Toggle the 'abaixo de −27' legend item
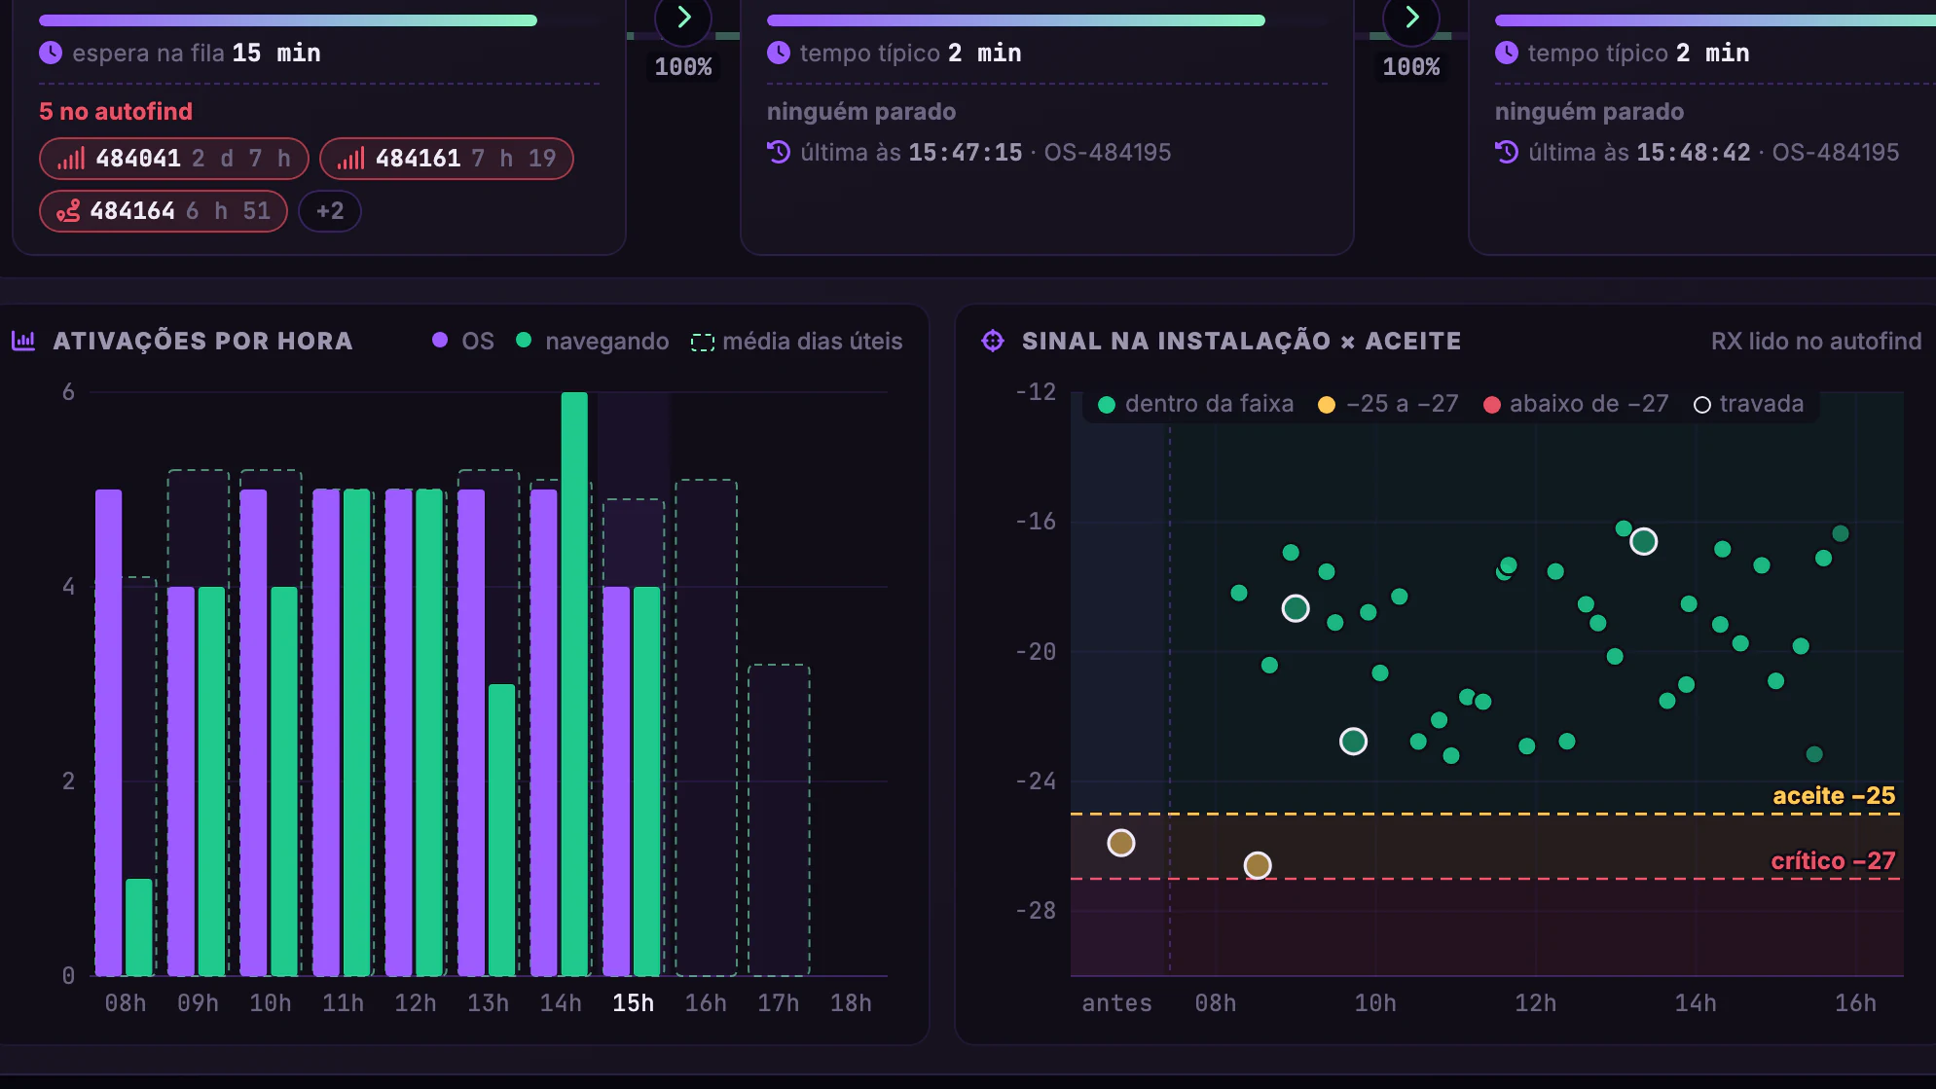The width and height of the screenshot is (1936, 1089). pos(1576,404)
